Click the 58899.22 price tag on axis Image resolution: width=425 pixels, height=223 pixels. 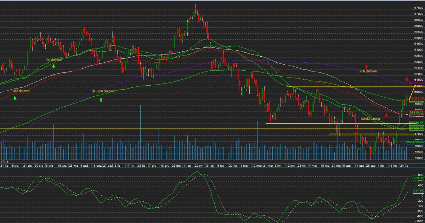pyautogui.click(x=416, y=112)
